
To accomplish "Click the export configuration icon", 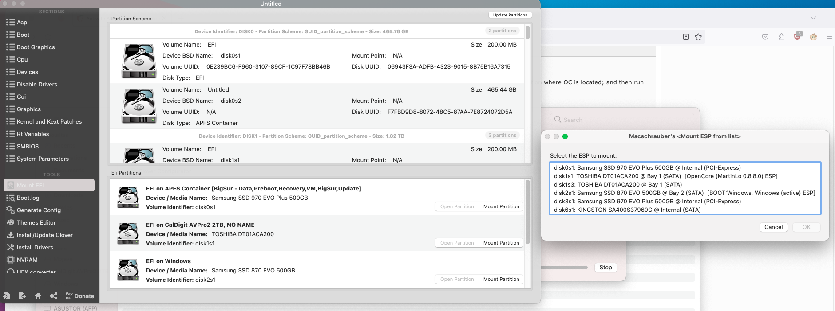I will [22, 296].
